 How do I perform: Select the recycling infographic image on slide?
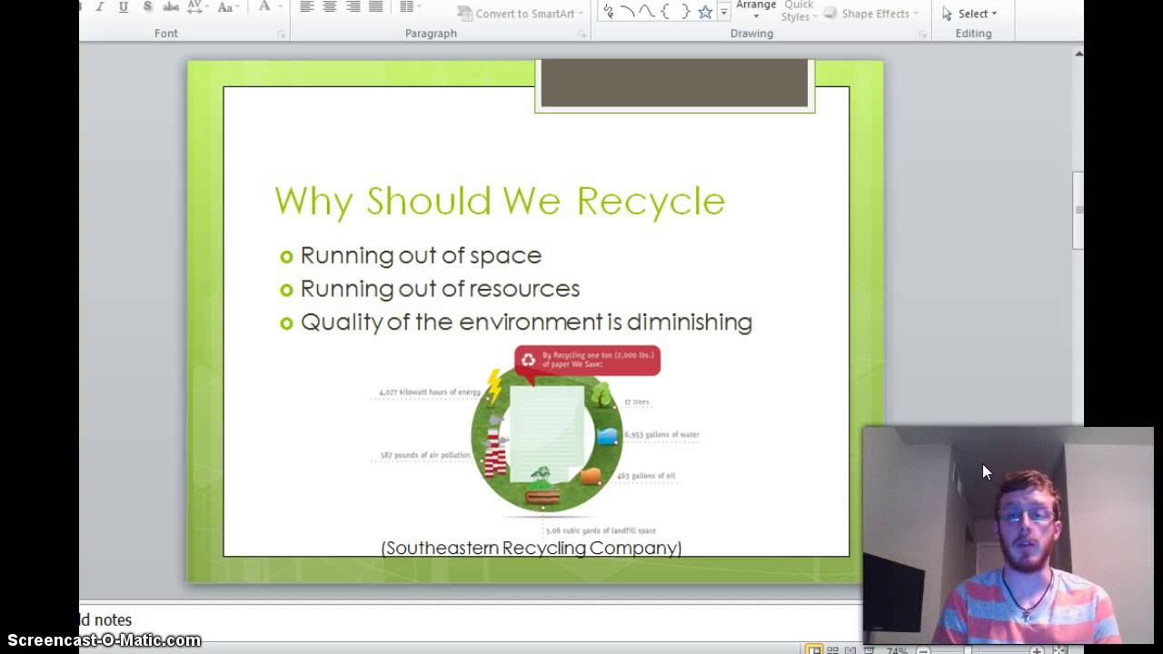click(x=535, y=440)
